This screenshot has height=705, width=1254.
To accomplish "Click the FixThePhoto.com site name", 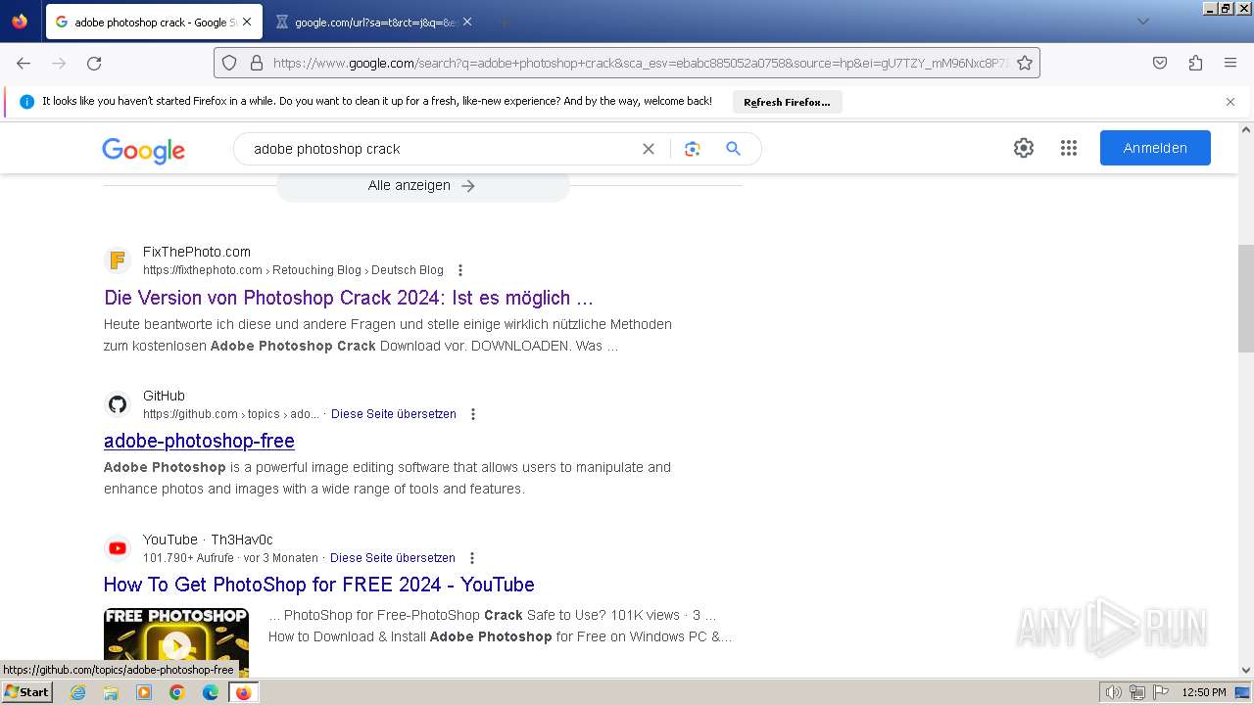I will click(x=197, y=252).
